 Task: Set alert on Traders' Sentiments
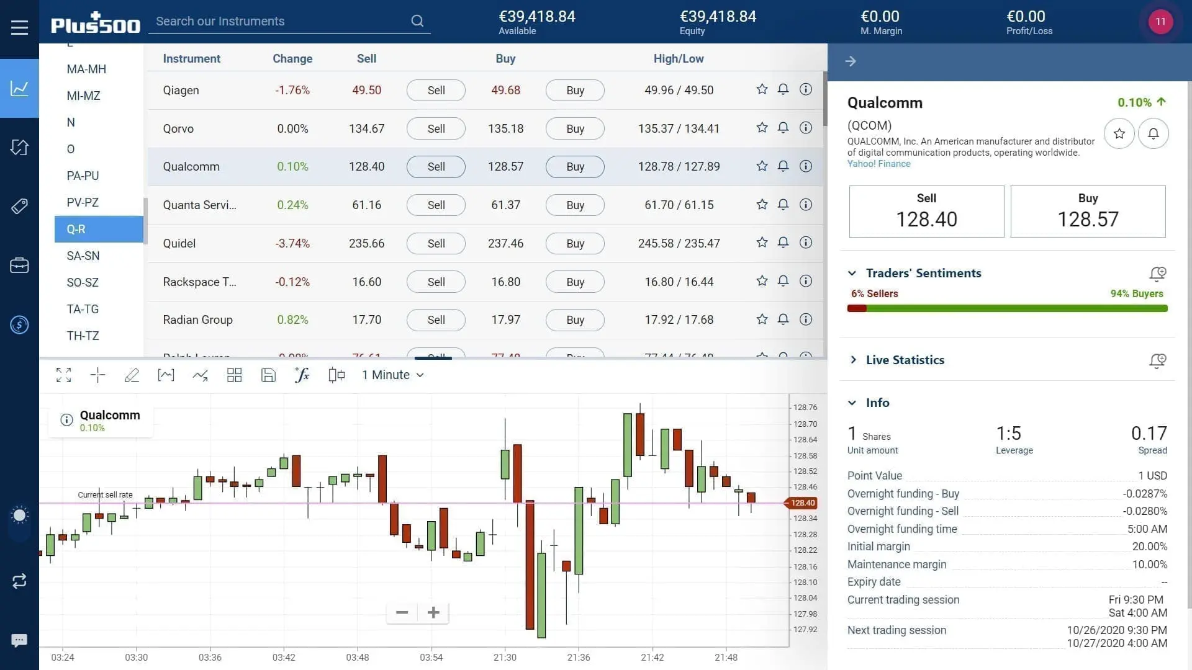[1158, 274]
